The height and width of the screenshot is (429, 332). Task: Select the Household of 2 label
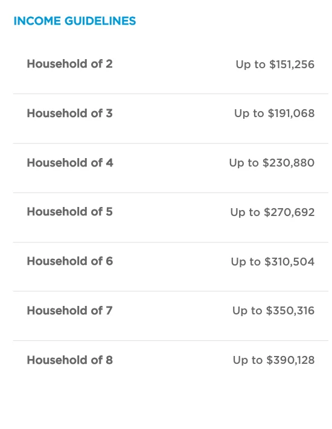70,64
